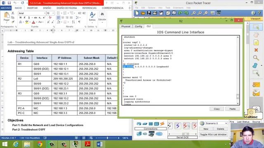Screen dimensions: 264x148
Task: Click the Redo icon in Packet Tracer toolbar
Action: pyautogui.click(x=186, y=13)
